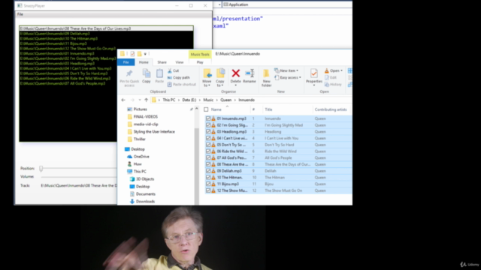481x270 pixels.
Task: Uncheck the 01 Innuendo.mp3 checkbox
Action: tap(208, 118)
